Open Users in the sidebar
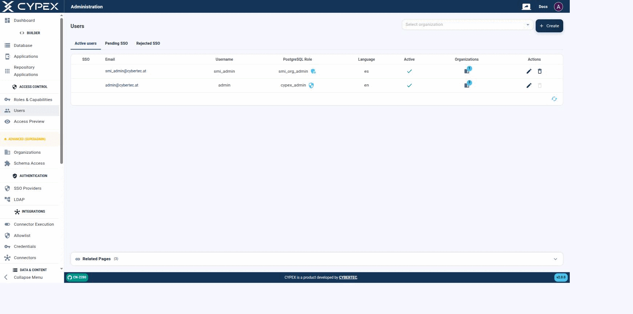Screen dimensions: 633x314 click(x=29, y=110)
